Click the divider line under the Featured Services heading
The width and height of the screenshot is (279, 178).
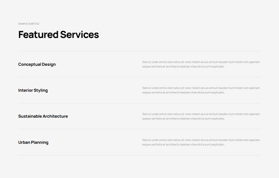tap(139, 51)
